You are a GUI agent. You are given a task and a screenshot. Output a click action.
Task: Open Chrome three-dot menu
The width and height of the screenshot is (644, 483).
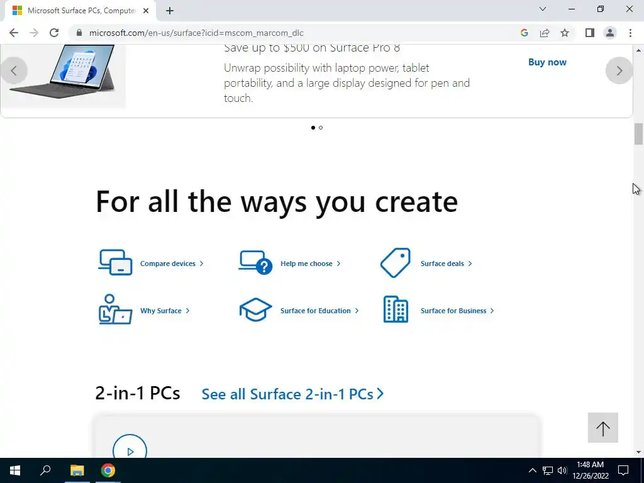click(x=630, y=33)
